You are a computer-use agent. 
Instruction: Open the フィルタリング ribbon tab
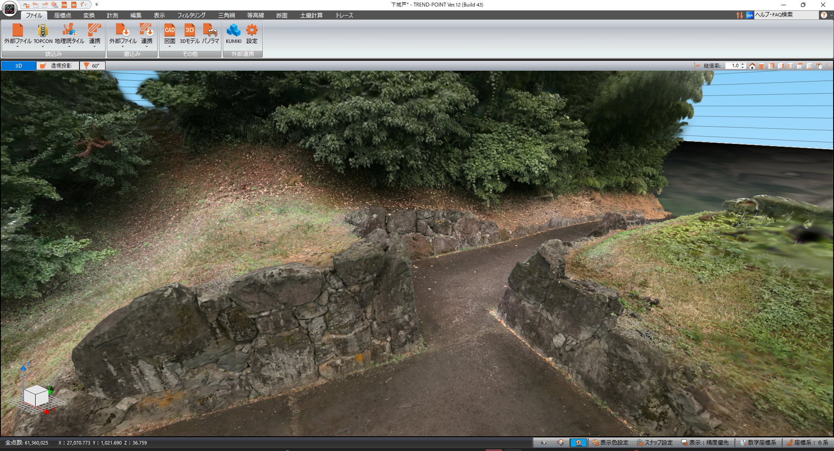[x=191, y=15]
